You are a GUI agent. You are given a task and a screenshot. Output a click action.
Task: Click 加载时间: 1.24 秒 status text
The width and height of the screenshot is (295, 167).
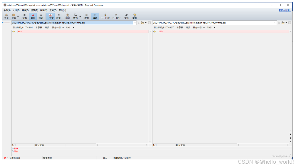point(122,158)
